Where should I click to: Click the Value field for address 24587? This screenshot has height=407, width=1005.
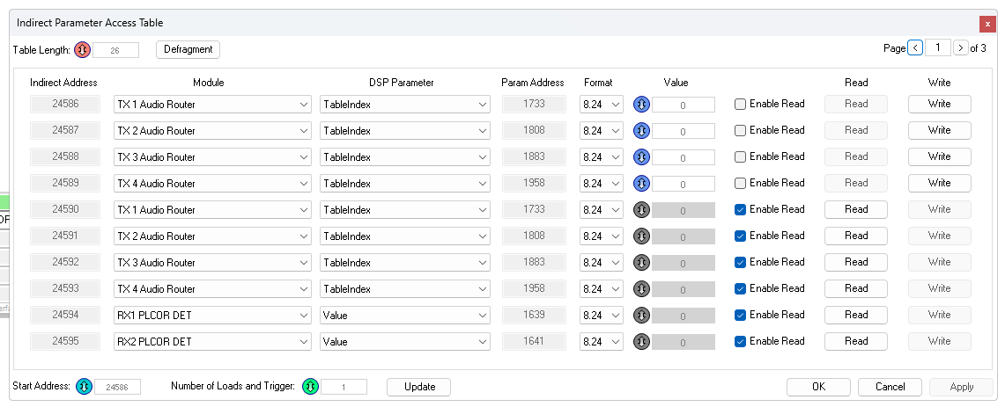coord(684,131)
